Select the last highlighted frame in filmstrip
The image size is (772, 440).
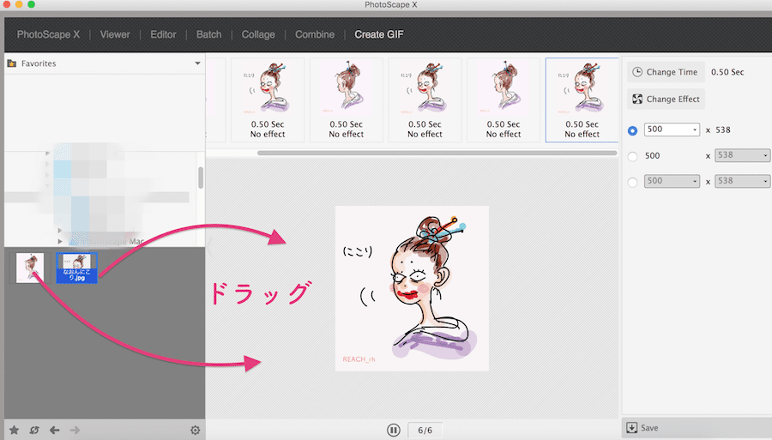coord(582,99)
